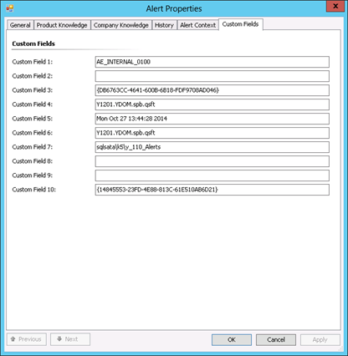Click the empty Custom Field 9 input
The width and height of the screenshot is (348, 356).
[x=212, y=175]
